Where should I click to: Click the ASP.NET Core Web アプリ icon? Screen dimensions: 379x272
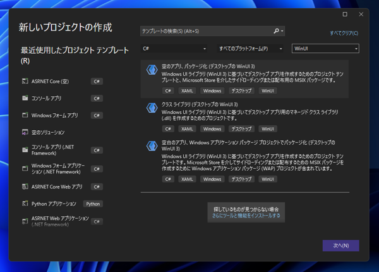[x=25, y=187]
